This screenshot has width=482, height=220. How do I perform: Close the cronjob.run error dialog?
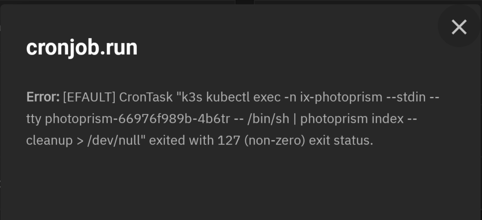(x=459, y=27)
